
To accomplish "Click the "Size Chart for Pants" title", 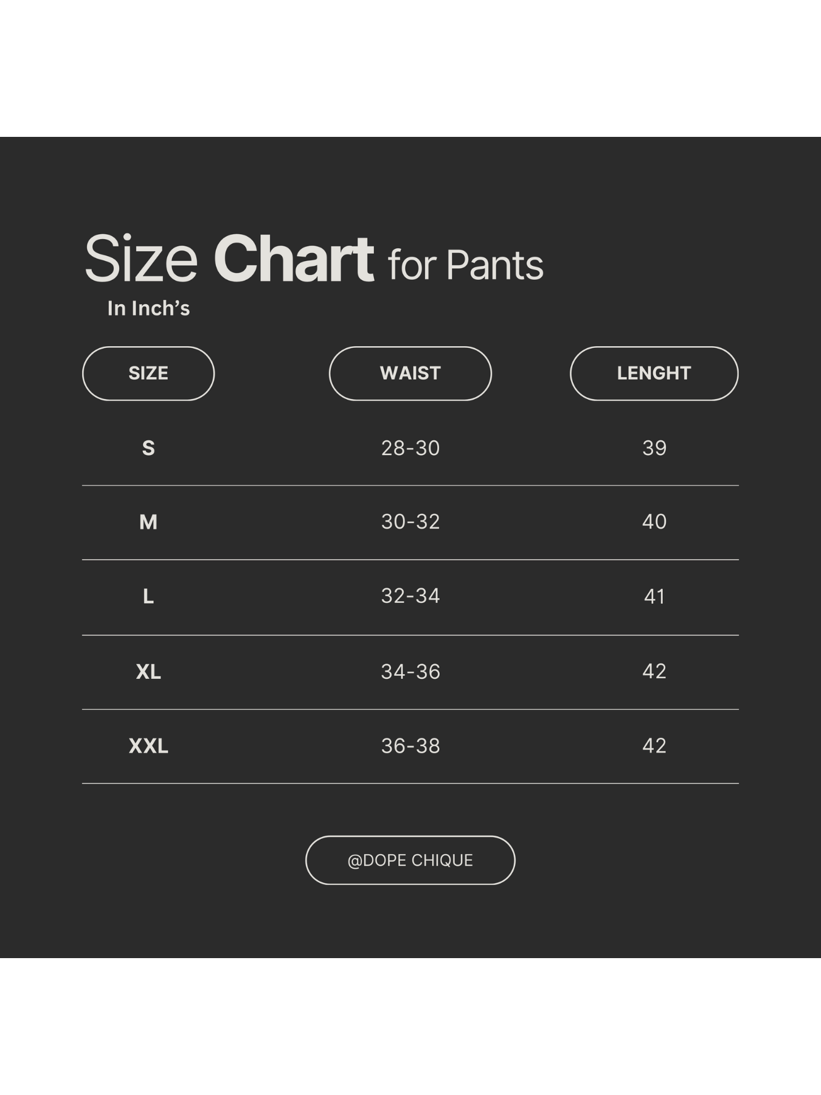I will [x=314, y=260].
